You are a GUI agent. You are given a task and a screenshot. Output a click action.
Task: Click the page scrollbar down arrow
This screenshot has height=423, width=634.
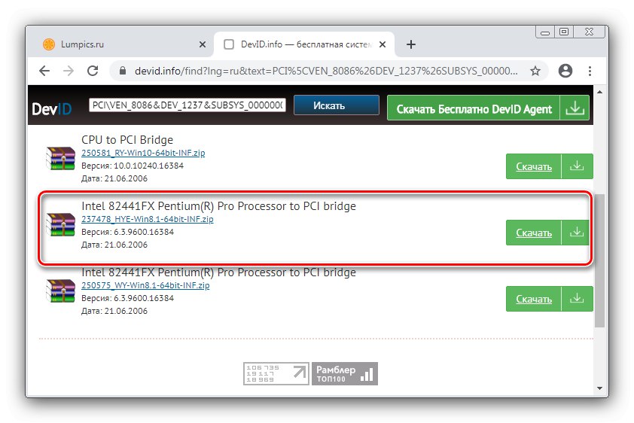tap(599, 388)
